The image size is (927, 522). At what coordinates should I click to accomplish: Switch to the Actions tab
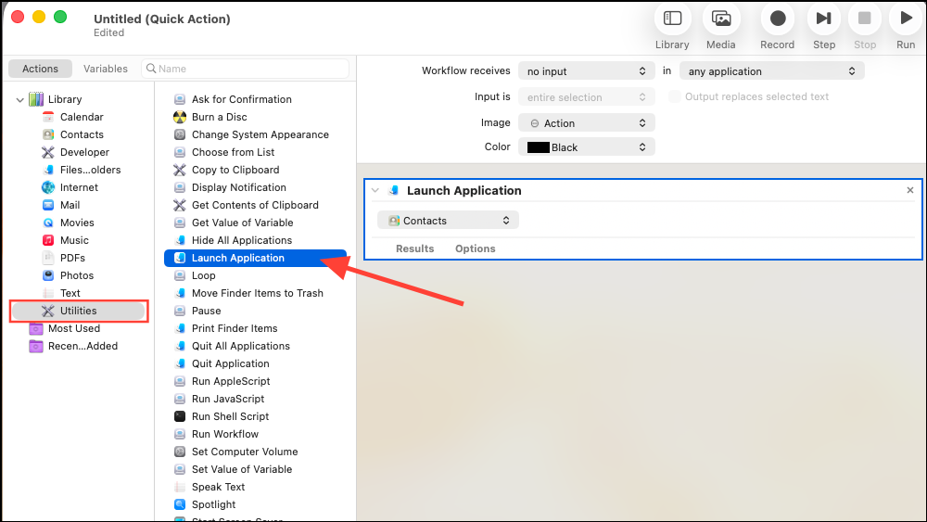[x=41, y=69]
